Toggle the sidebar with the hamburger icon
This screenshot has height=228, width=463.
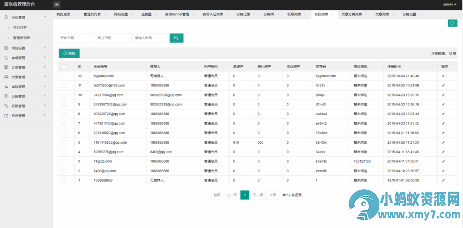pyautogui.click(x=57, y=5)
